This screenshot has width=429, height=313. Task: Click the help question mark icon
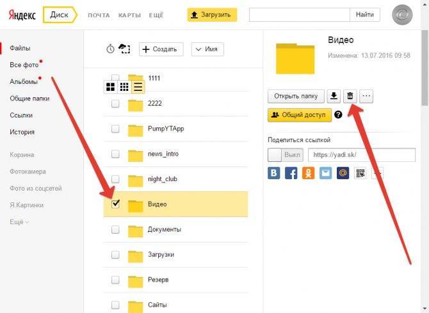tap(338, 115)
